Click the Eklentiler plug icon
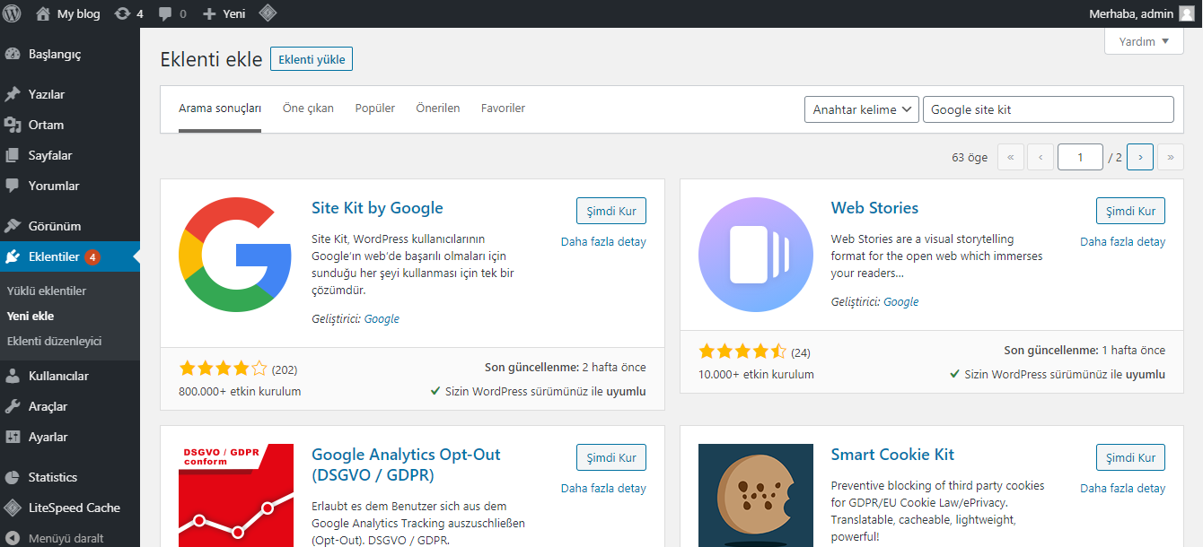The width and height of the screenshot is (1203, 547). pos(13,256)
